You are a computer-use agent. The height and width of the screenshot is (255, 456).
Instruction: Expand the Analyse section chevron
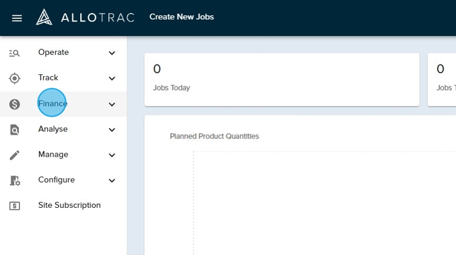tap(112, 130)
